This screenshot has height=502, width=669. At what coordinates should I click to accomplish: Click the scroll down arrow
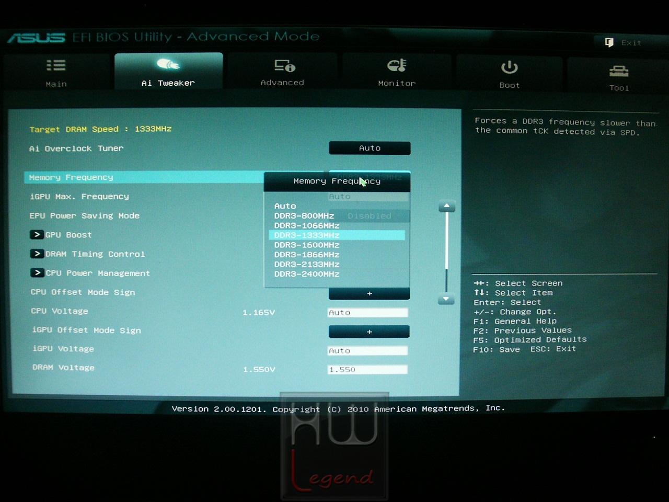(446, 299)
